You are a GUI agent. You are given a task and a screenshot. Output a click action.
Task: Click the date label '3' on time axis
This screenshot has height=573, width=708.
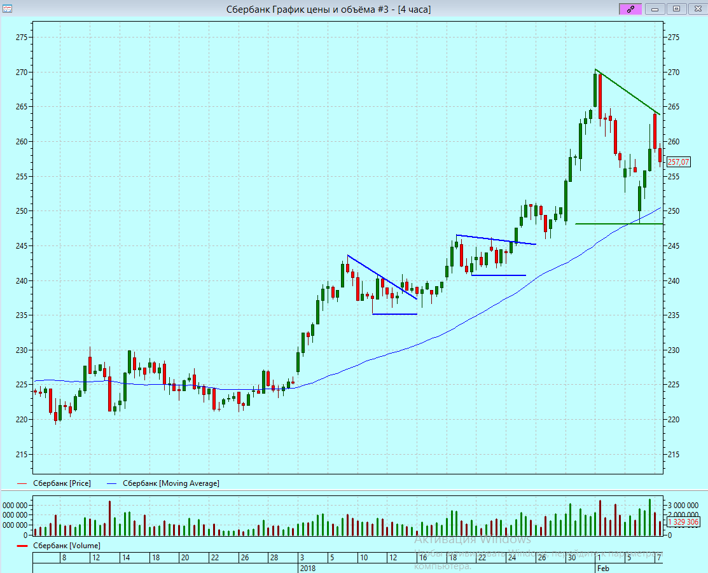303,558
